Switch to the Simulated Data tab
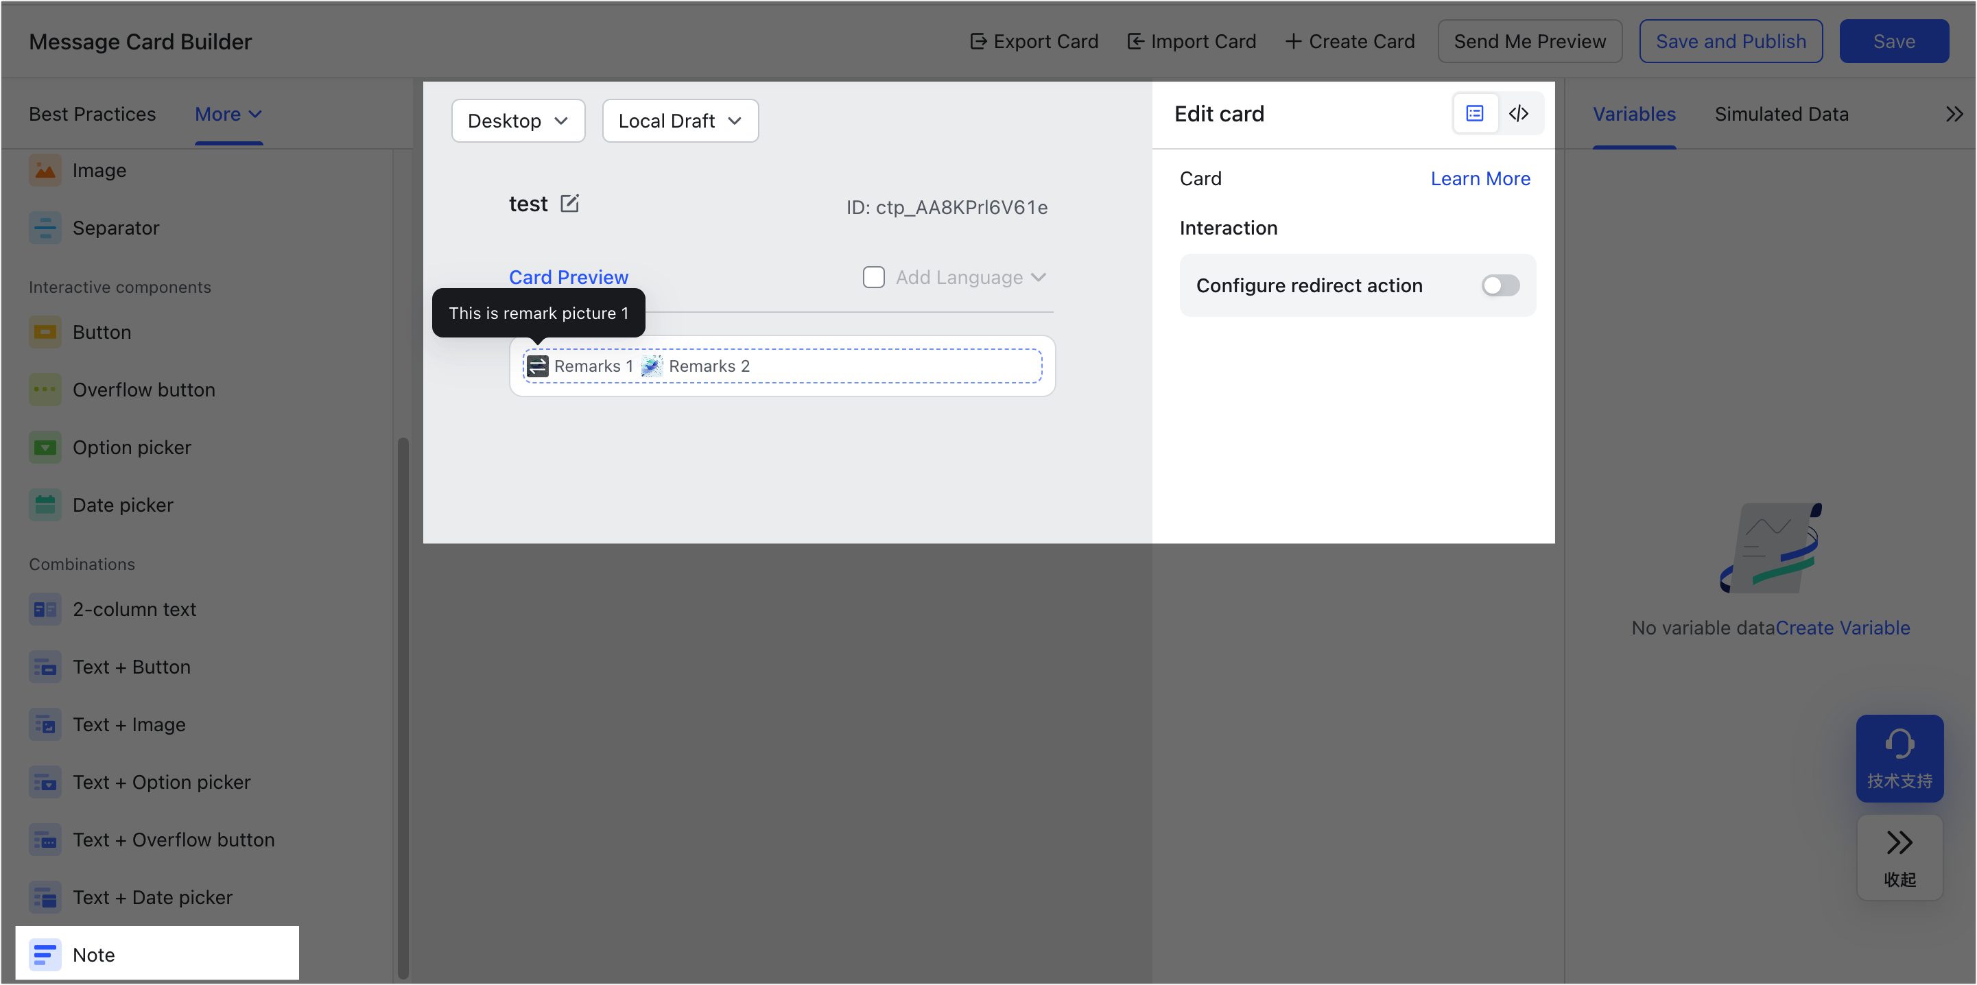 point(1781,115)
